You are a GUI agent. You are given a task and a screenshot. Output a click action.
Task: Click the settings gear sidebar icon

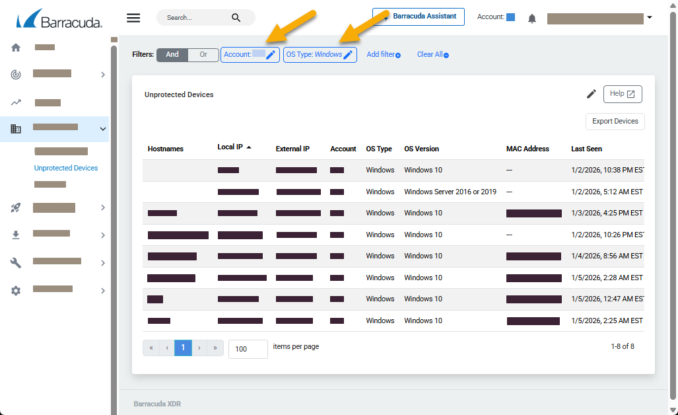tap(16, 290)
